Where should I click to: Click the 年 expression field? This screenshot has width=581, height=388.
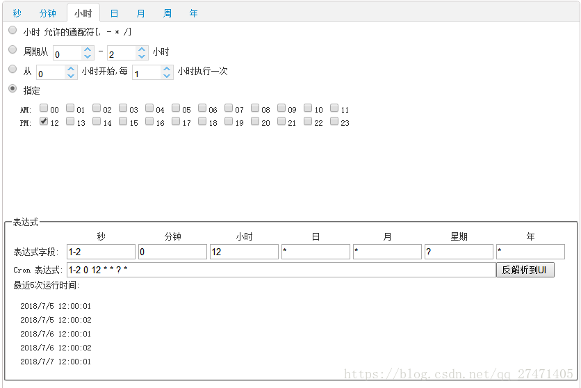(x=530, y=252)
